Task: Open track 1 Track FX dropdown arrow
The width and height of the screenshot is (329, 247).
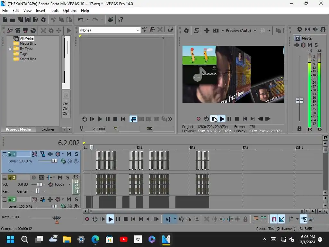Action: click(x=63, y=154)
